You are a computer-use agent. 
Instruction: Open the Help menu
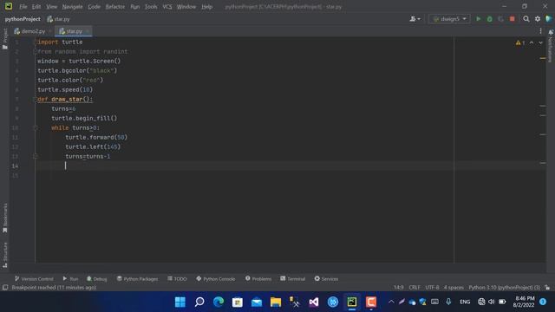click(206, 7)
